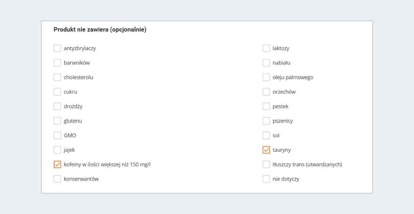Image resolution: width=414 pixels, height=214 pixels.
Task: Tick the laktozy checkbox
Action: 266,48
